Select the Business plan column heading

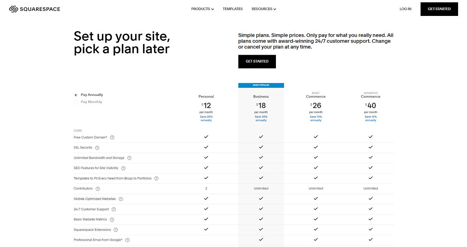[261, 97]
